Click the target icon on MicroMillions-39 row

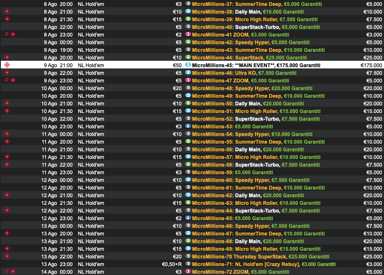click(7, 19)
